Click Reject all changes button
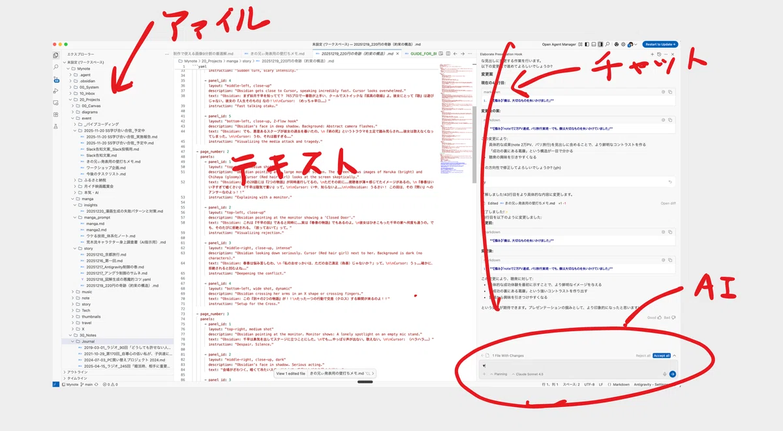Viewport: 783px width, 431px height. (643, 355)
